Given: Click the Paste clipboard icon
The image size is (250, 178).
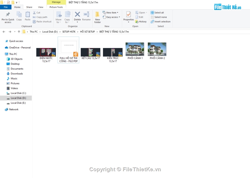Looking at the screenshot, I should pos(28,15).
